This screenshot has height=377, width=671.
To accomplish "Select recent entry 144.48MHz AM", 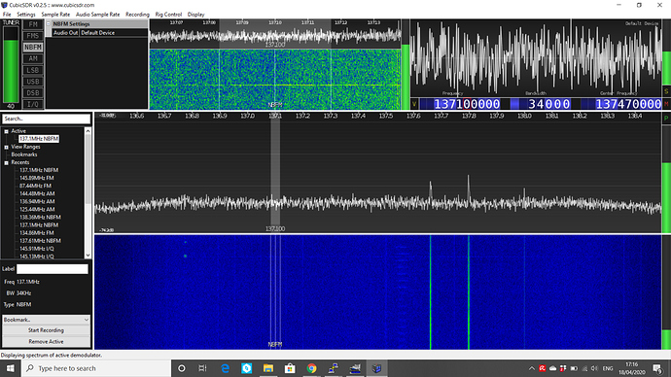I will (x=37, y=193).
